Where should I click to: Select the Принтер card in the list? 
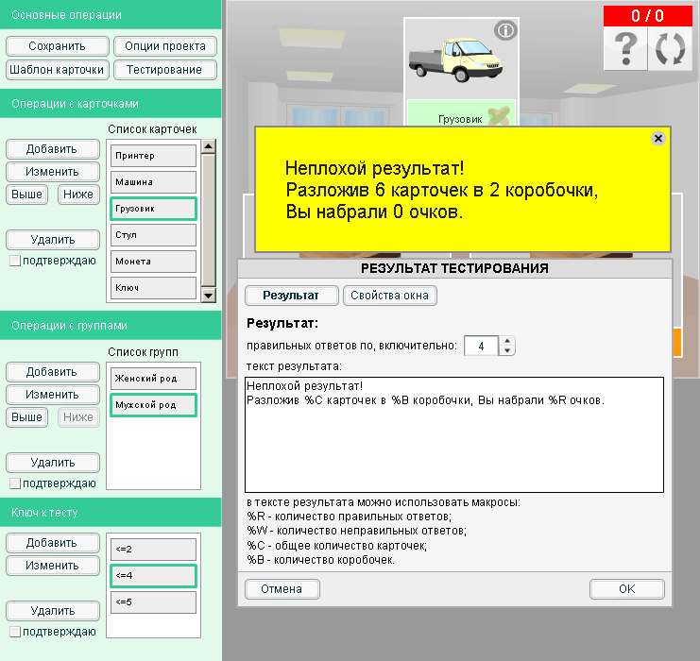pos(153,156)
